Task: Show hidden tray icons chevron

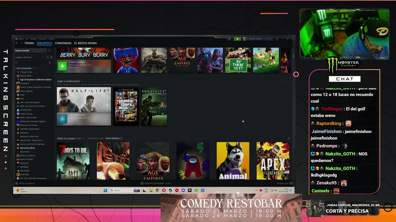Action: (x=256, y=190)
